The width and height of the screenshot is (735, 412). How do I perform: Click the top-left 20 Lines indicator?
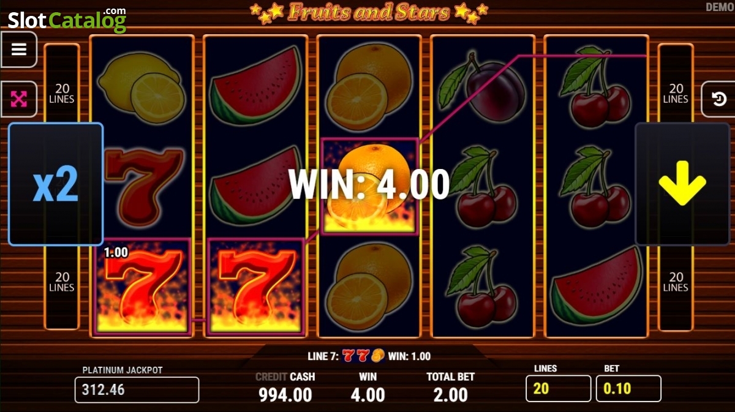point(61,94)
